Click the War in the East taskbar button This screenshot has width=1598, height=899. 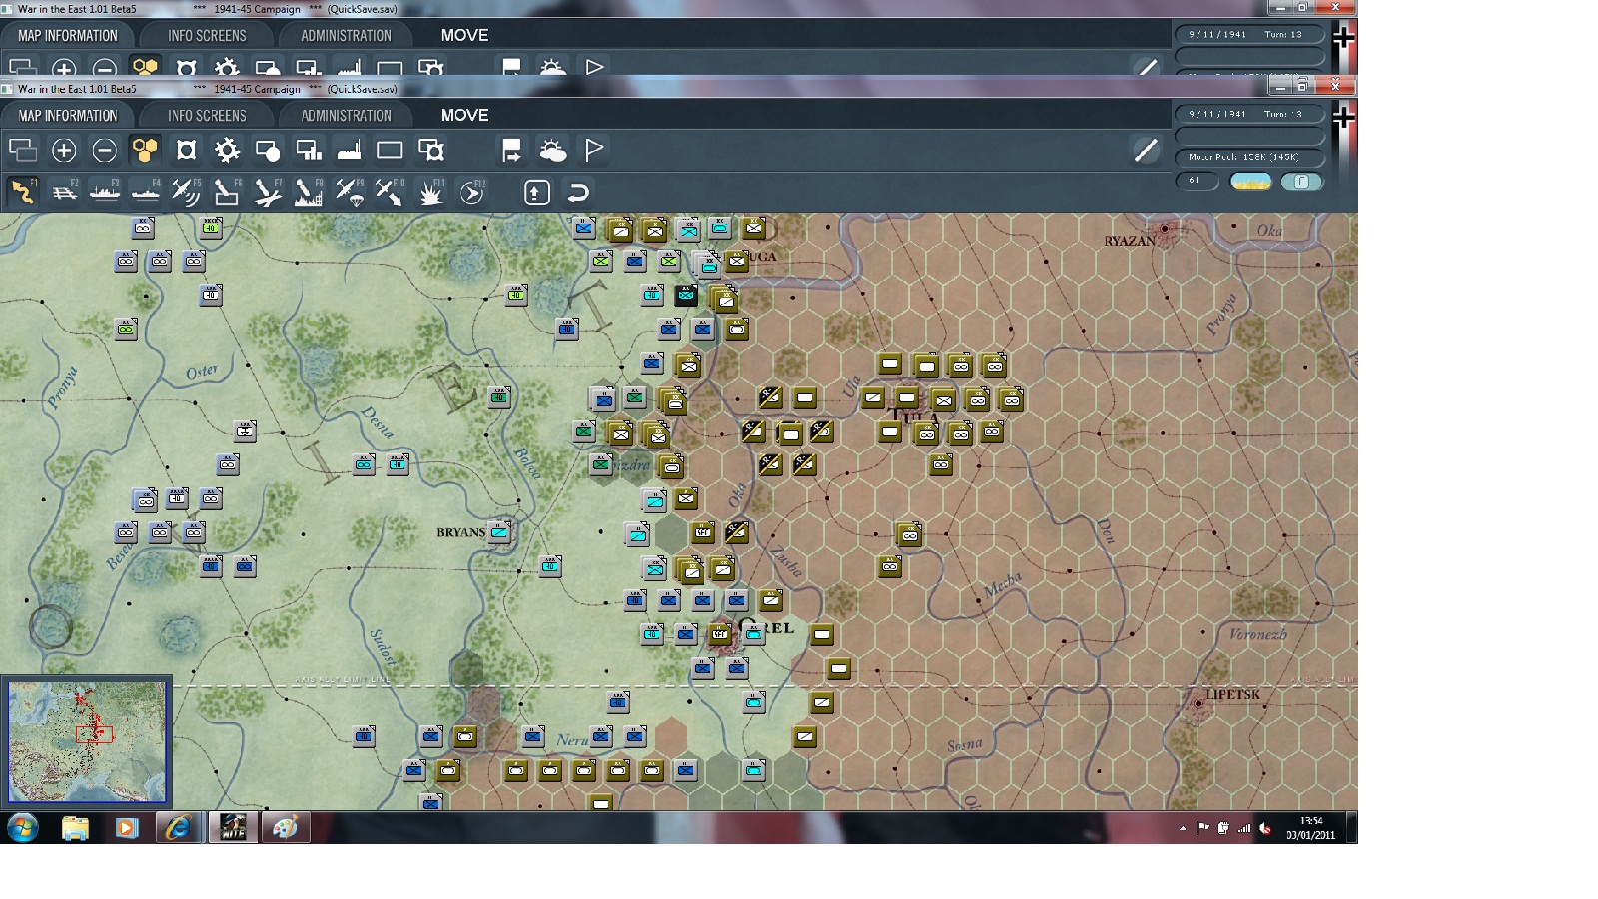point(233,828)
